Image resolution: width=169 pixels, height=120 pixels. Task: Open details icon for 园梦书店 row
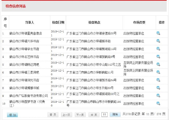tap(158, 103)
